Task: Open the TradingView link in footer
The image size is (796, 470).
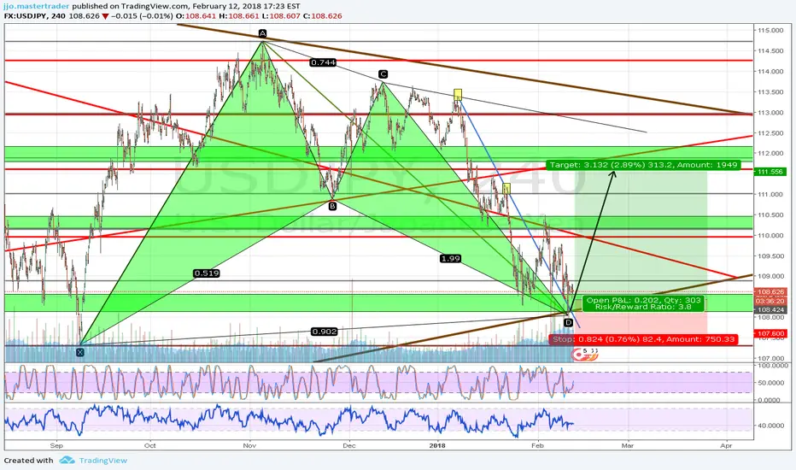Action: 103,461
